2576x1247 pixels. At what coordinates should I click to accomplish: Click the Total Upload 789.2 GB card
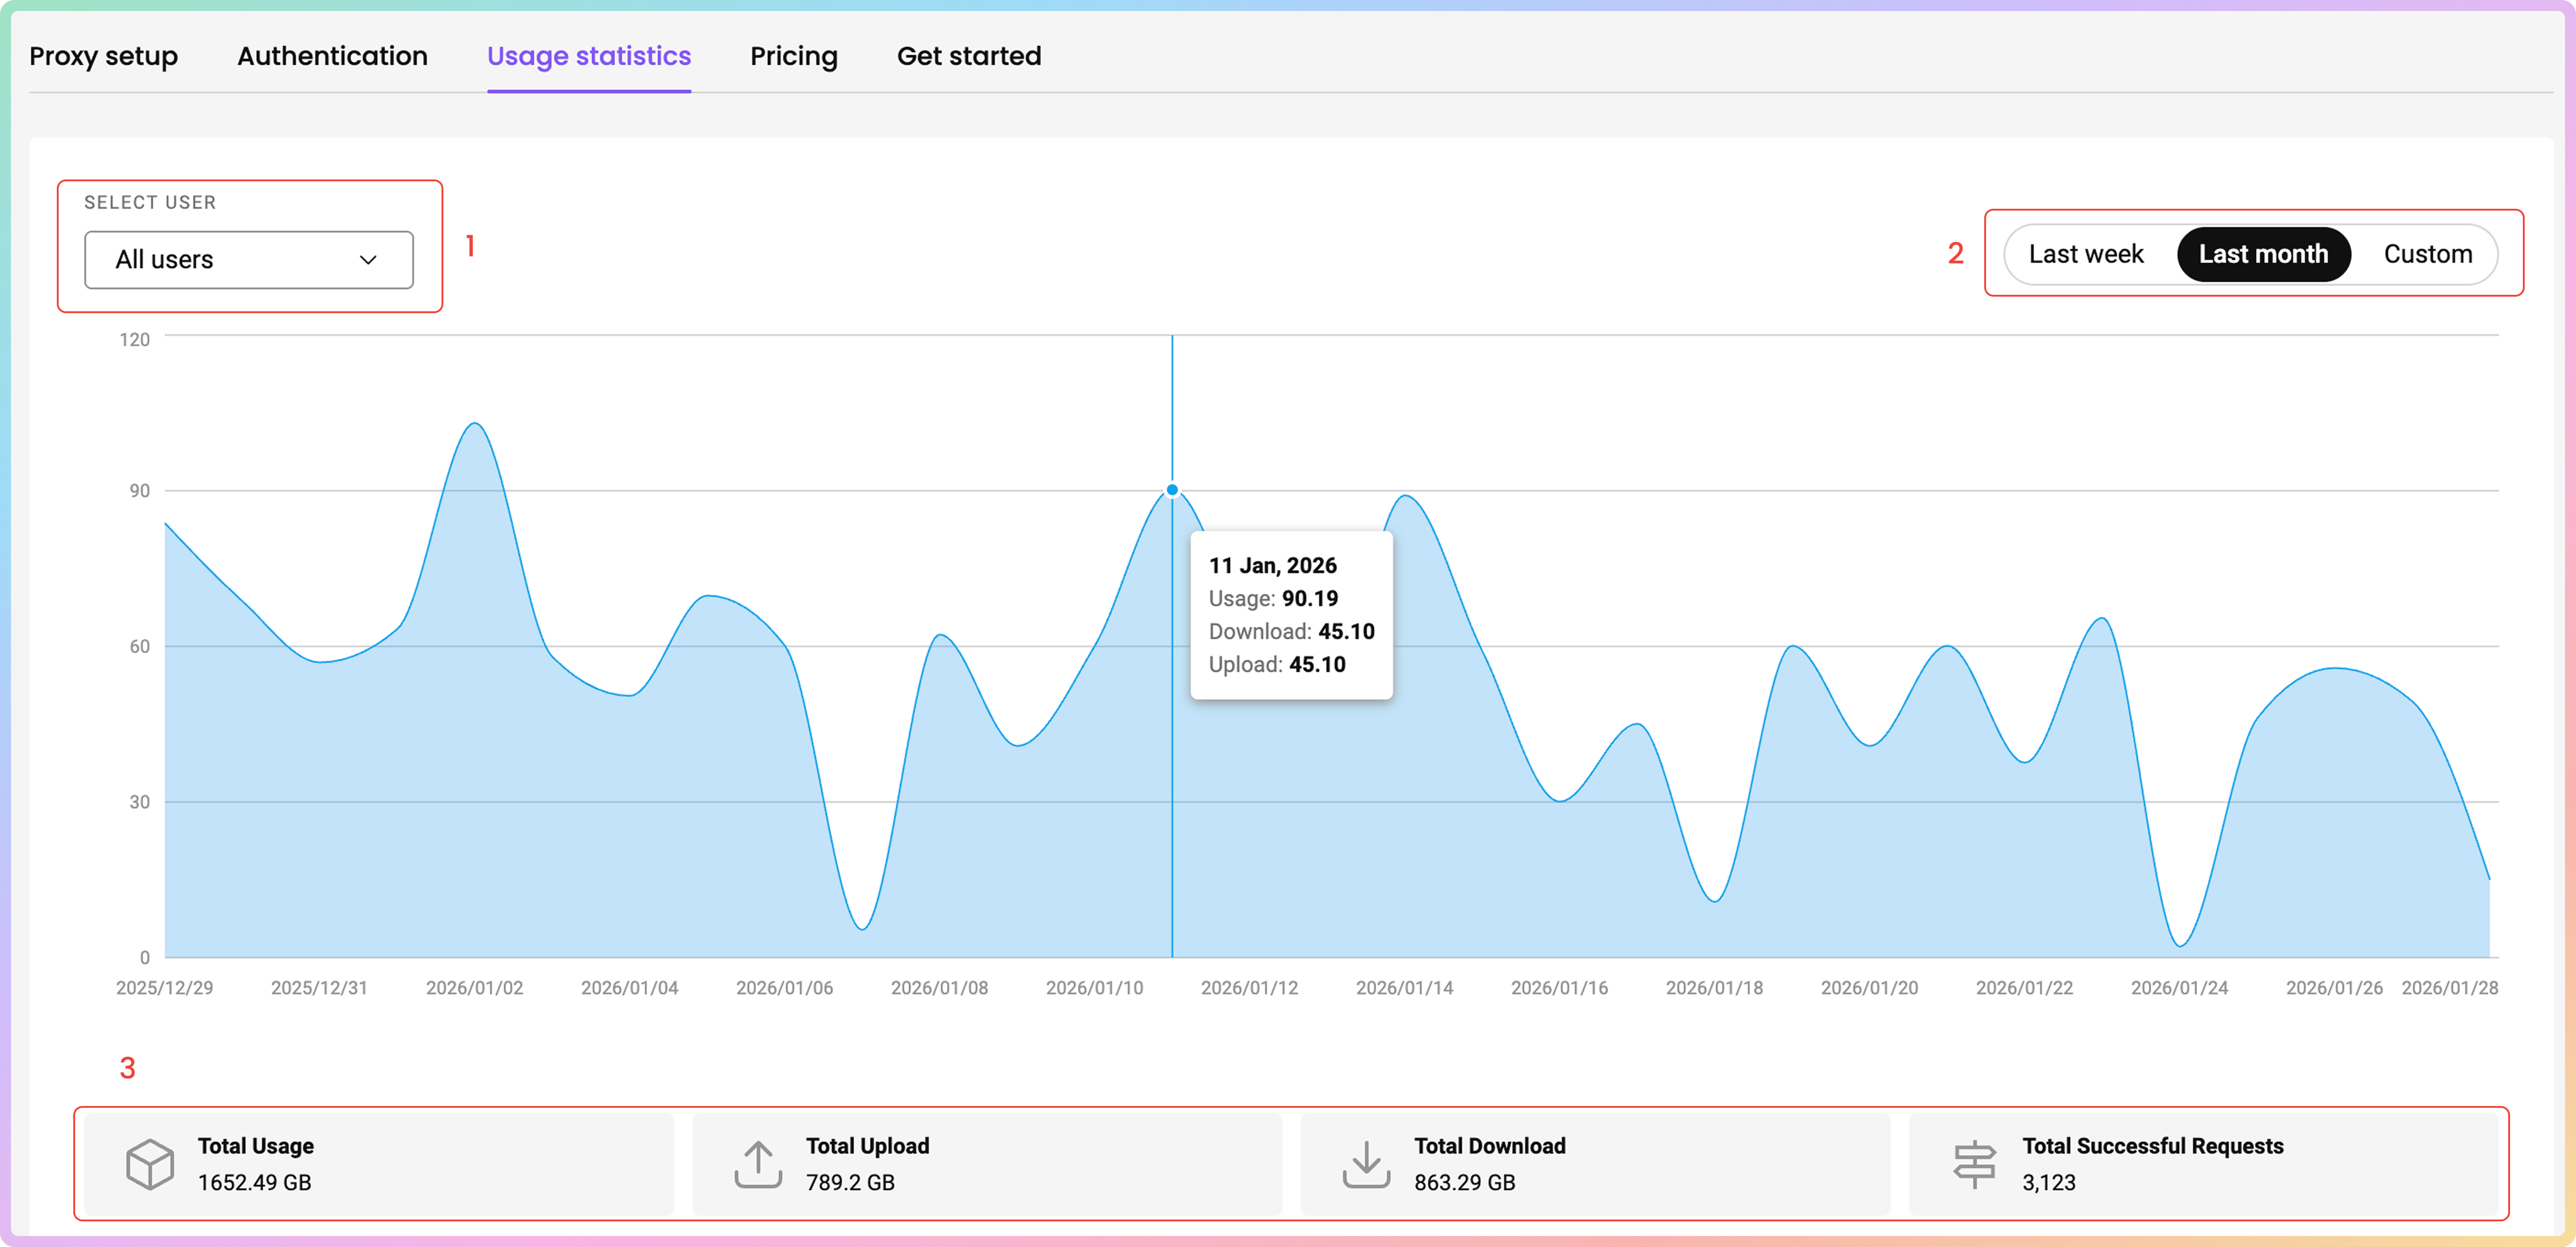click(986, 1164)
